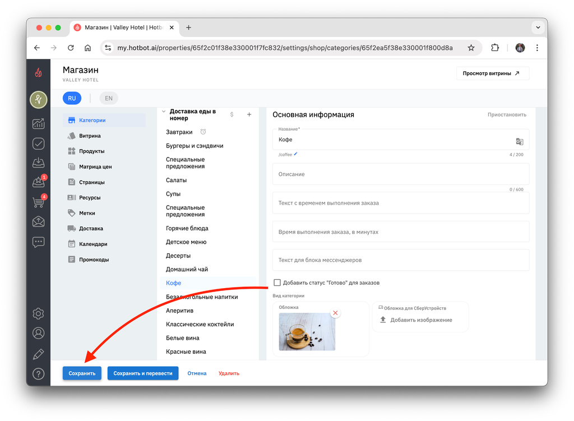This screenshot has width=574, height=421.
Task: Click the Hotbot flame logo icon
Action: tap(39, 73)
